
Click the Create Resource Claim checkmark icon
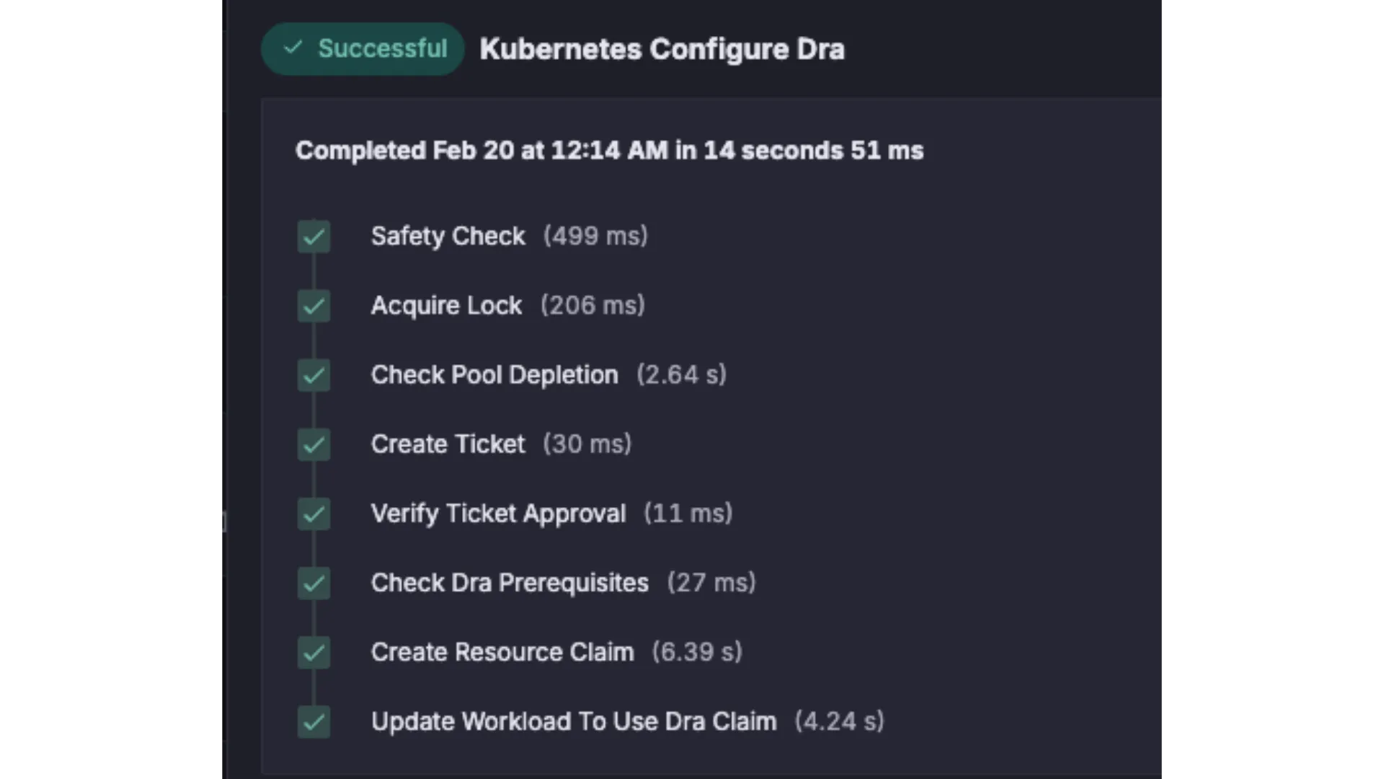tap(314, 652)
